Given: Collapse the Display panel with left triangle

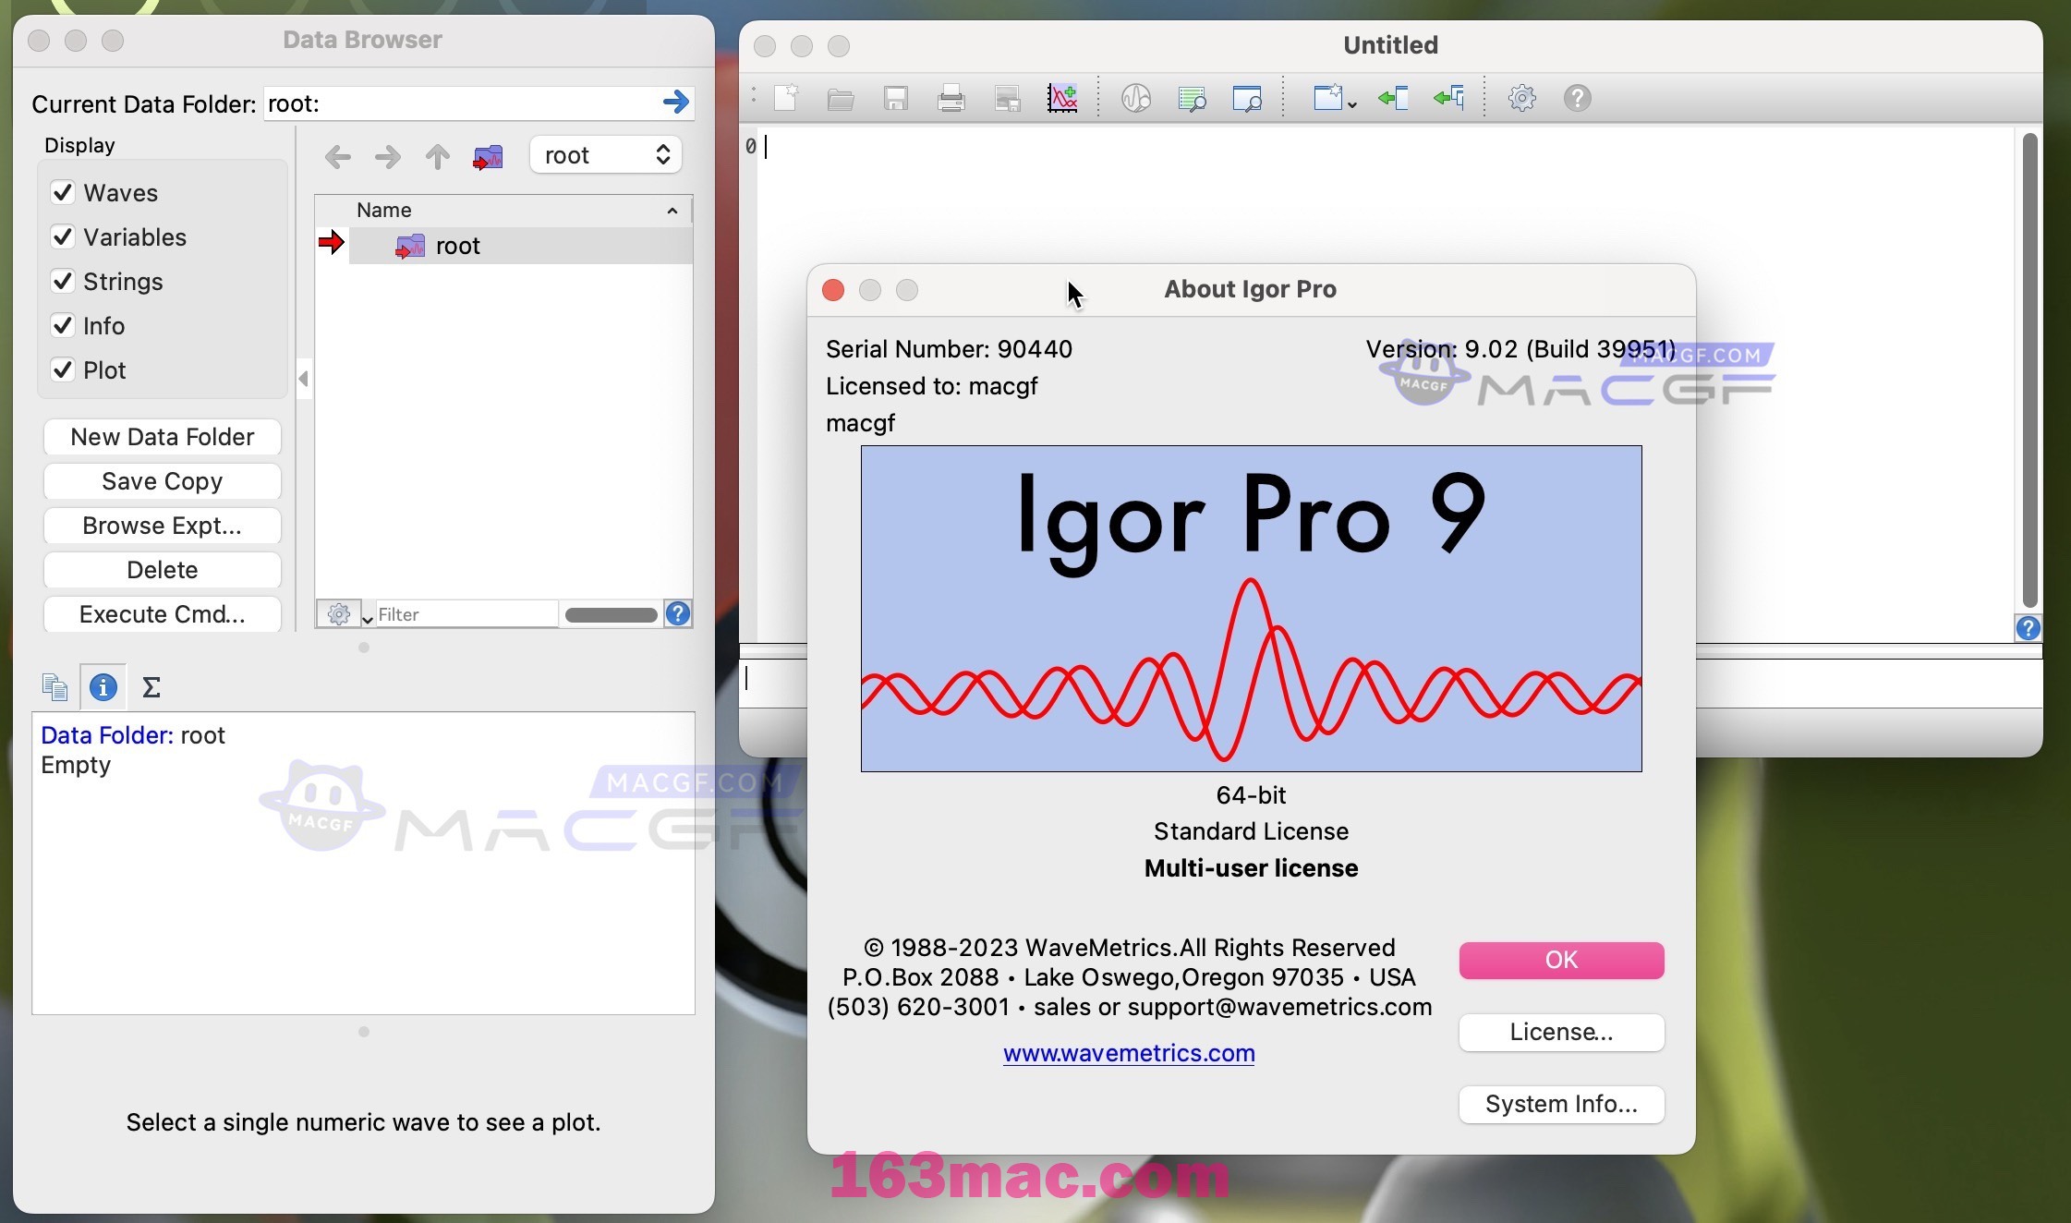Looking at the screenshot, I should coord(304,379).
